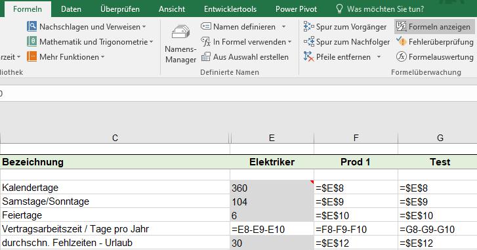Select Prod 1 cell with =$E$10
Screen dimensions: 477x250
356,215
